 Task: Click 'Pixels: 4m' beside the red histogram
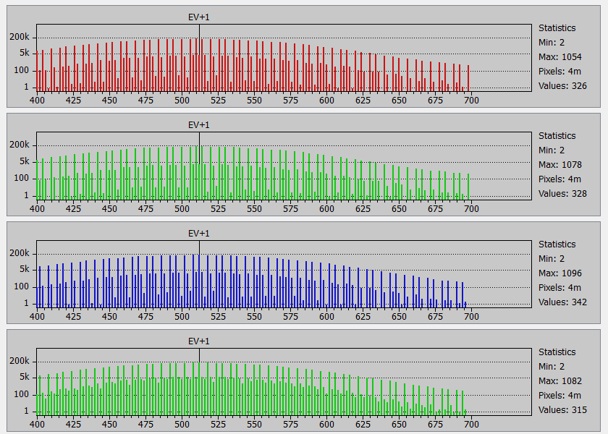(x=560, y=72)
